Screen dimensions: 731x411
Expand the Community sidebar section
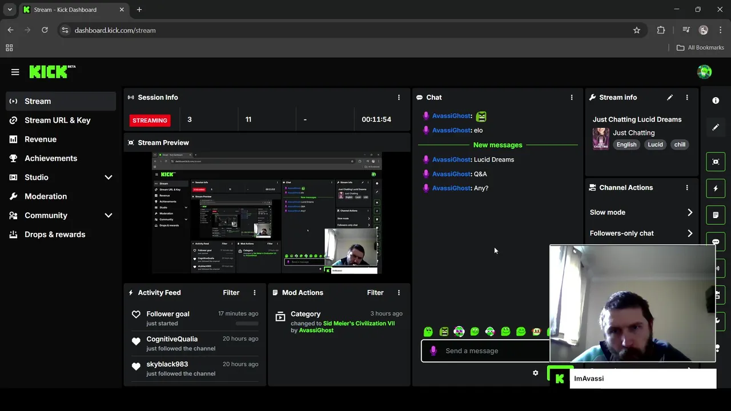click(108, 216)
